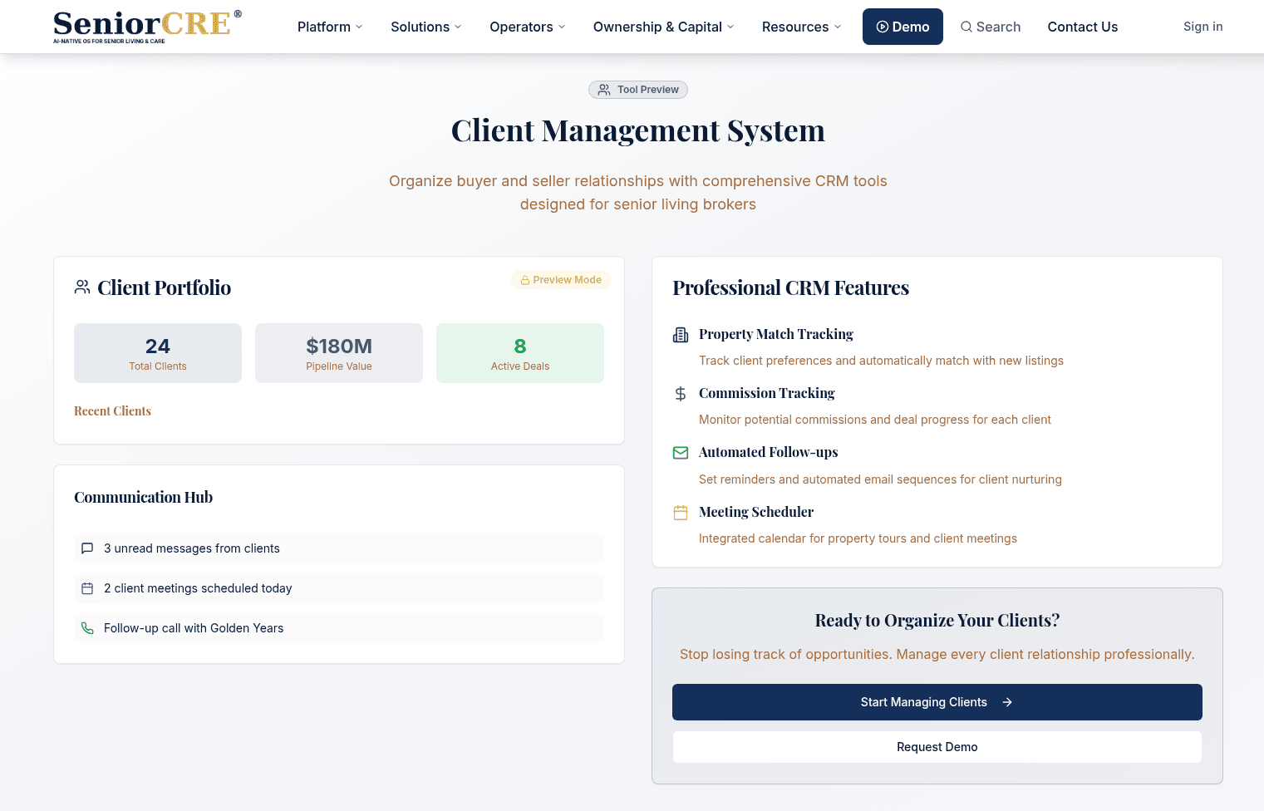Click the Request Demo button
This screenshot has width=1264, height=811.
pos(937,747)
